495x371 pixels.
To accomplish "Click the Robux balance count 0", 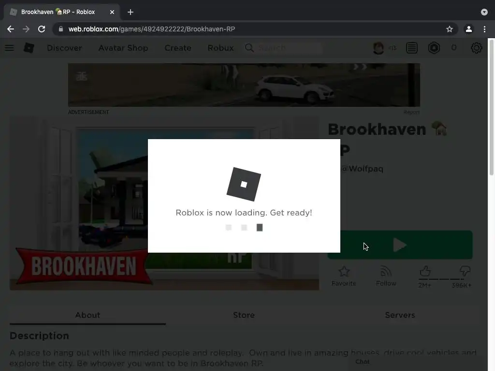I will pos(454,48).
